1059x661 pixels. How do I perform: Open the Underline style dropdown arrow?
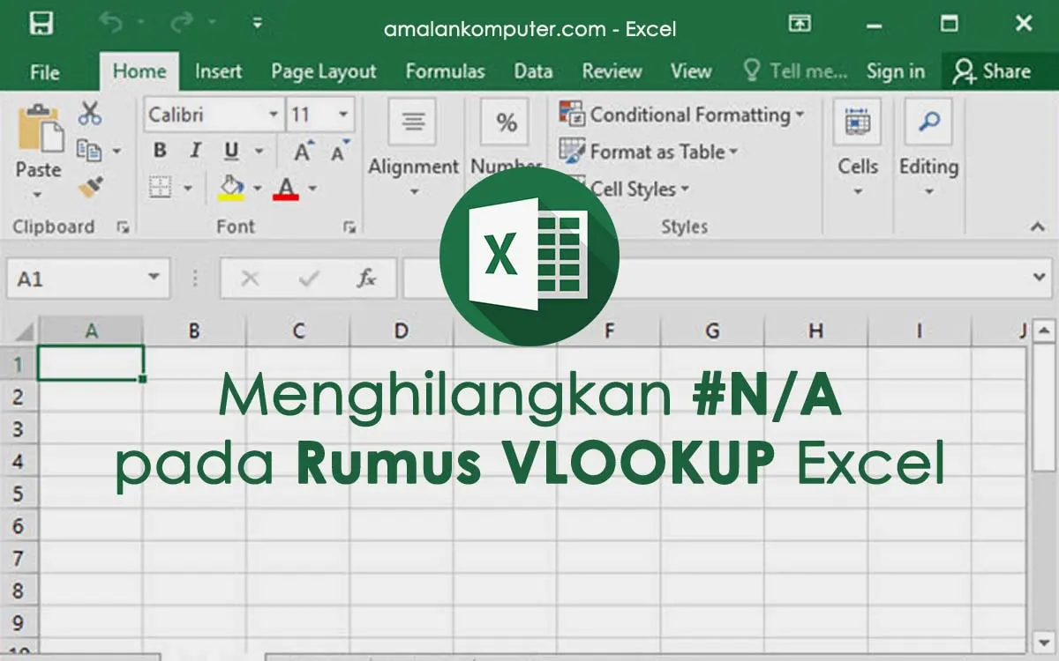(259, 152)
